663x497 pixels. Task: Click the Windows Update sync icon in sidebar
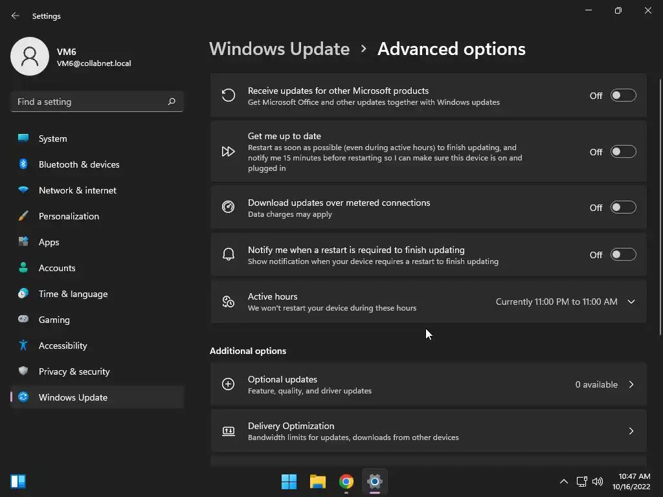[x=23, y=397]
